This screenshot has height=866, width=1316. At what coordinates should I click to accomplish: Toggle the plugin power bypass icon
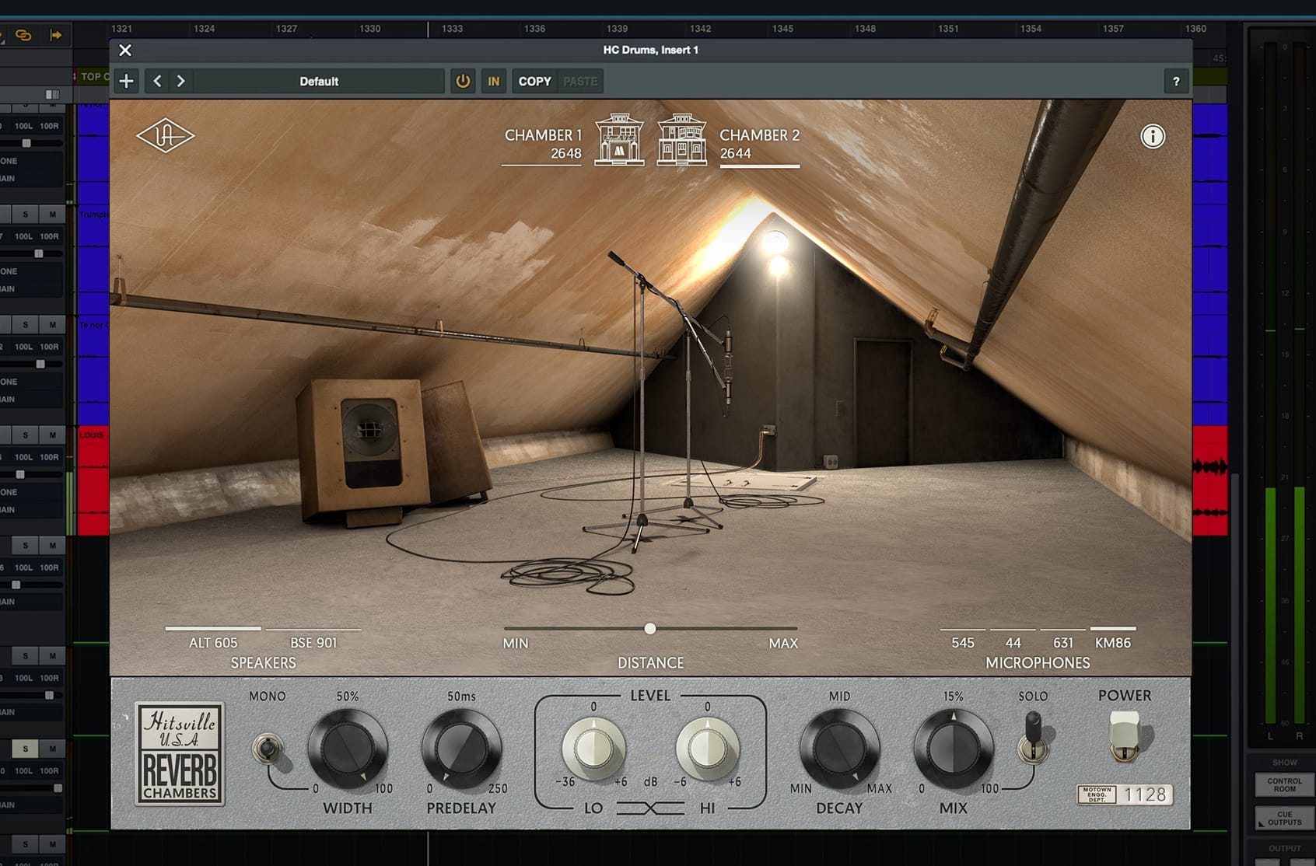point(463,81)
